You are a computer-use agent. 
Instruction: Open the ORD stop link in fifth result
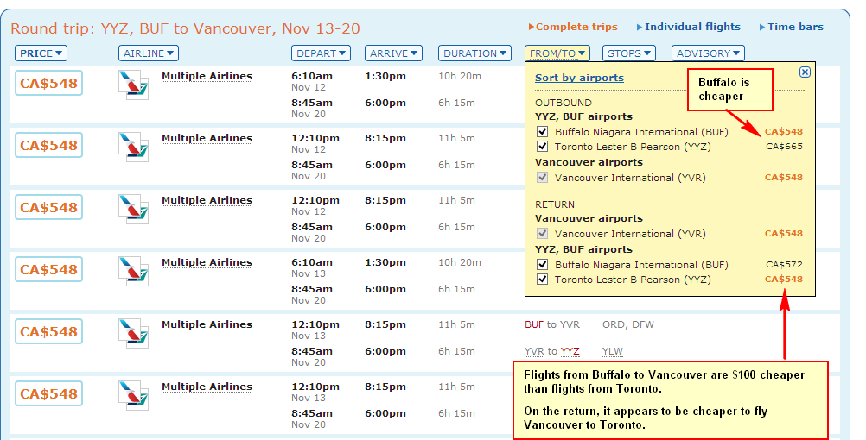click(614, 324)
